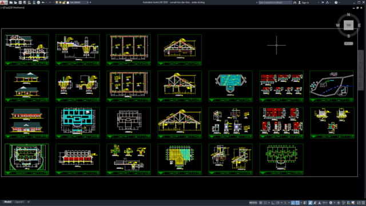Expand the SALURAN layer dropdown

tap(87, 2)
